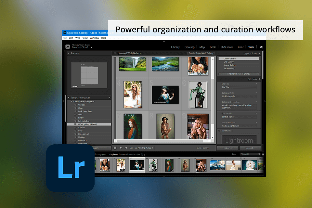Click the Lightroom UI template icon
The width and height of the screenshot is (312, 208).
pyautogui.click(x=75, y=134)
